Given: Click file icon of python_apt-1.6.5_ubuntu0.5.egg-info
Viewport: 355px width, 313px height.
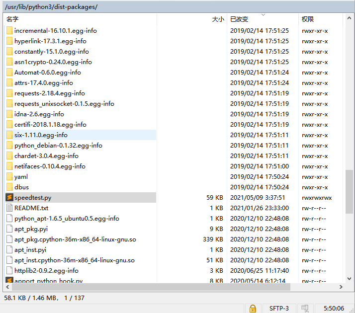Looking at the screenshot, I should (9, 218).
